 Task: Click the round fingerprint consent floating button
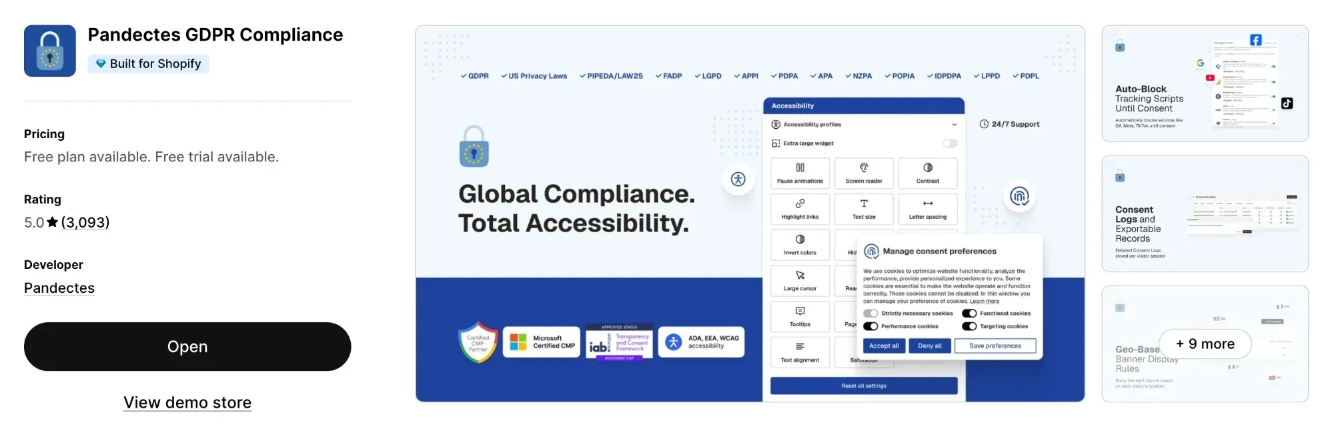[1019, 196]
